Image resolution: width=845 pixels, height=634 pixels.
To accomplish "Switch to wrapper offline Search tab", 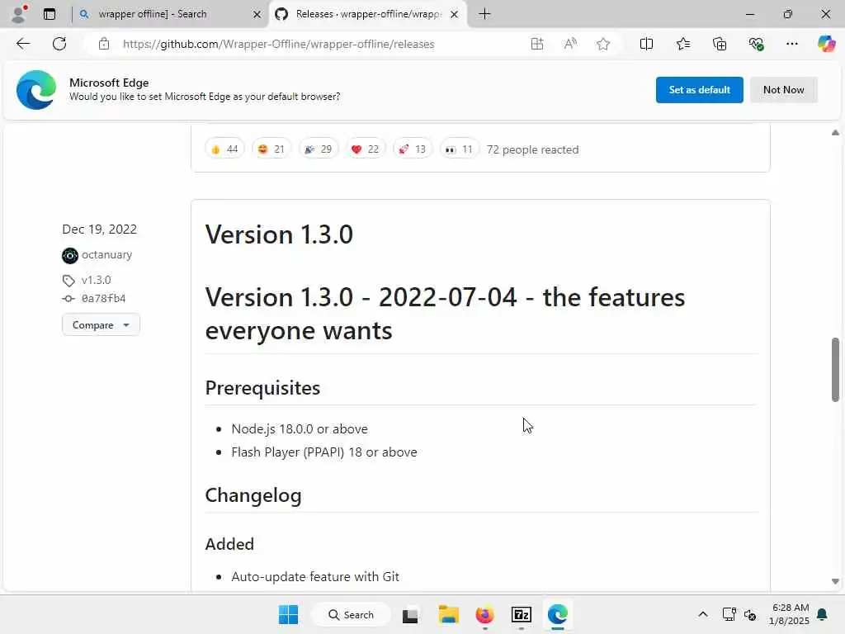I will [153, 14].
